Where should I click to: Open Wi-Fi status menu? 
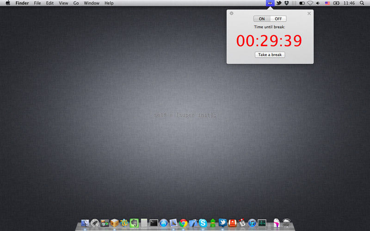coord(310,3)
